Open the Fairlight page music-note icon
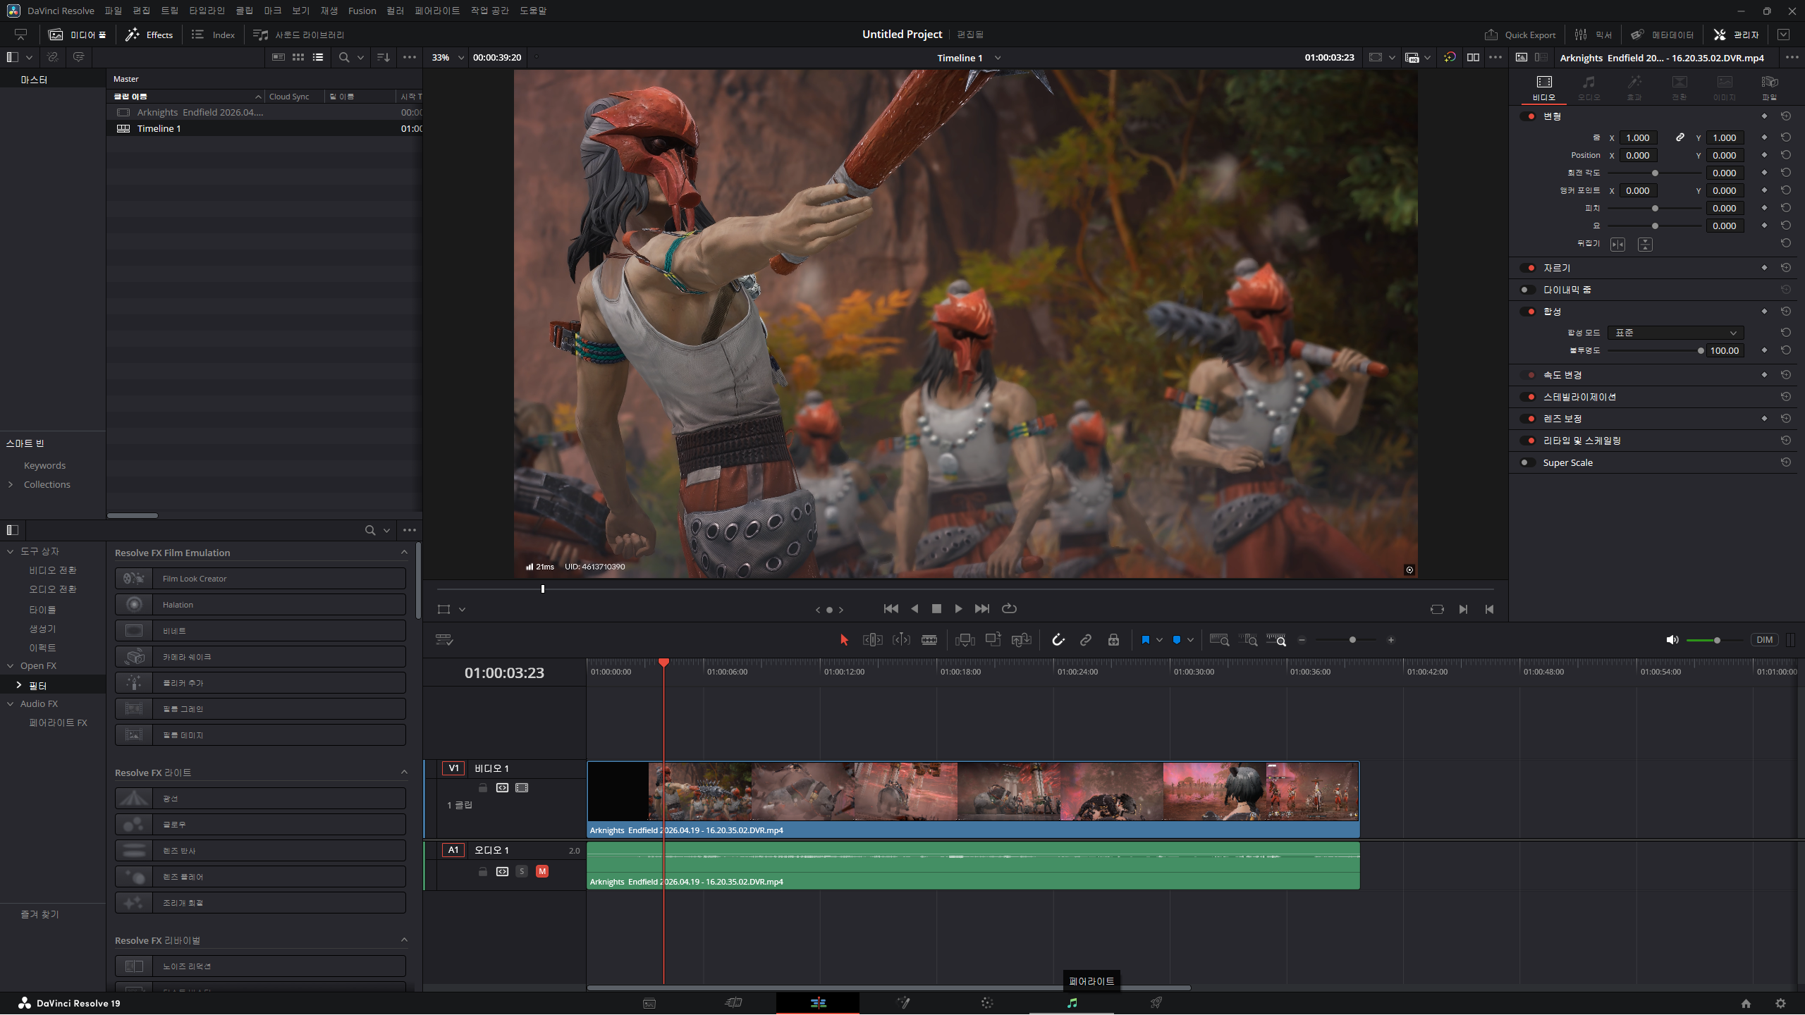The width and height of the screenshot is (1805, 1015). (x=1072, y=1003)
